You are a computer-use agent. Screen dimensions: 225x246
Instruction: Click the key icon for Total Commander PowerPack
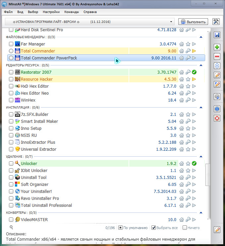pos(188,58)
